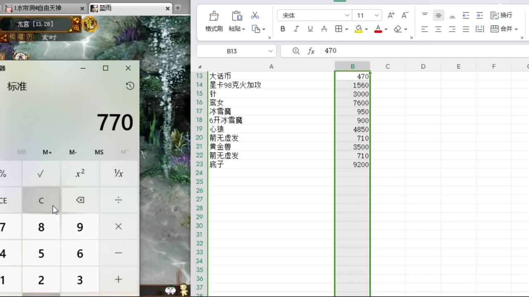The image size is (529, 297).
Task: Open the Eraser clear options dropdown
Action: point(405,29)
